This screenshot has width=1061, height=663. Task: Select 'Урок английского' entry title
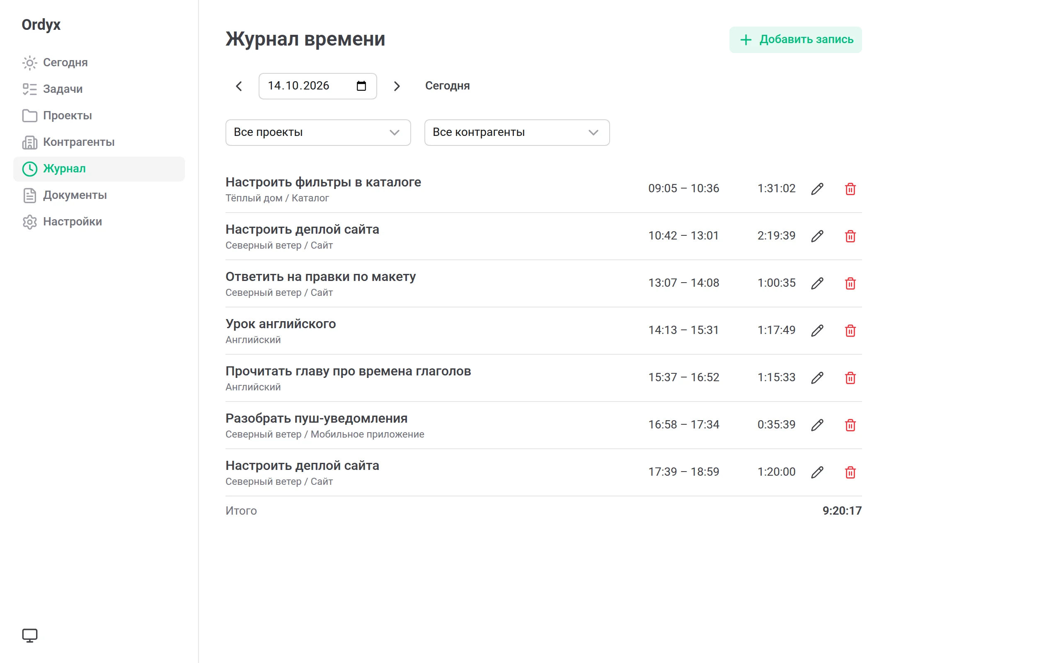(281, 324)
